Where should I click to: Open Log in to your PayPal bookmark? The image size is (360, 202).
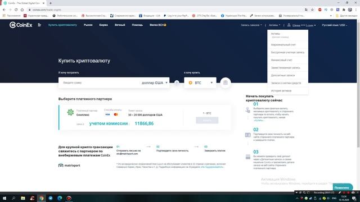click(176, 16)
